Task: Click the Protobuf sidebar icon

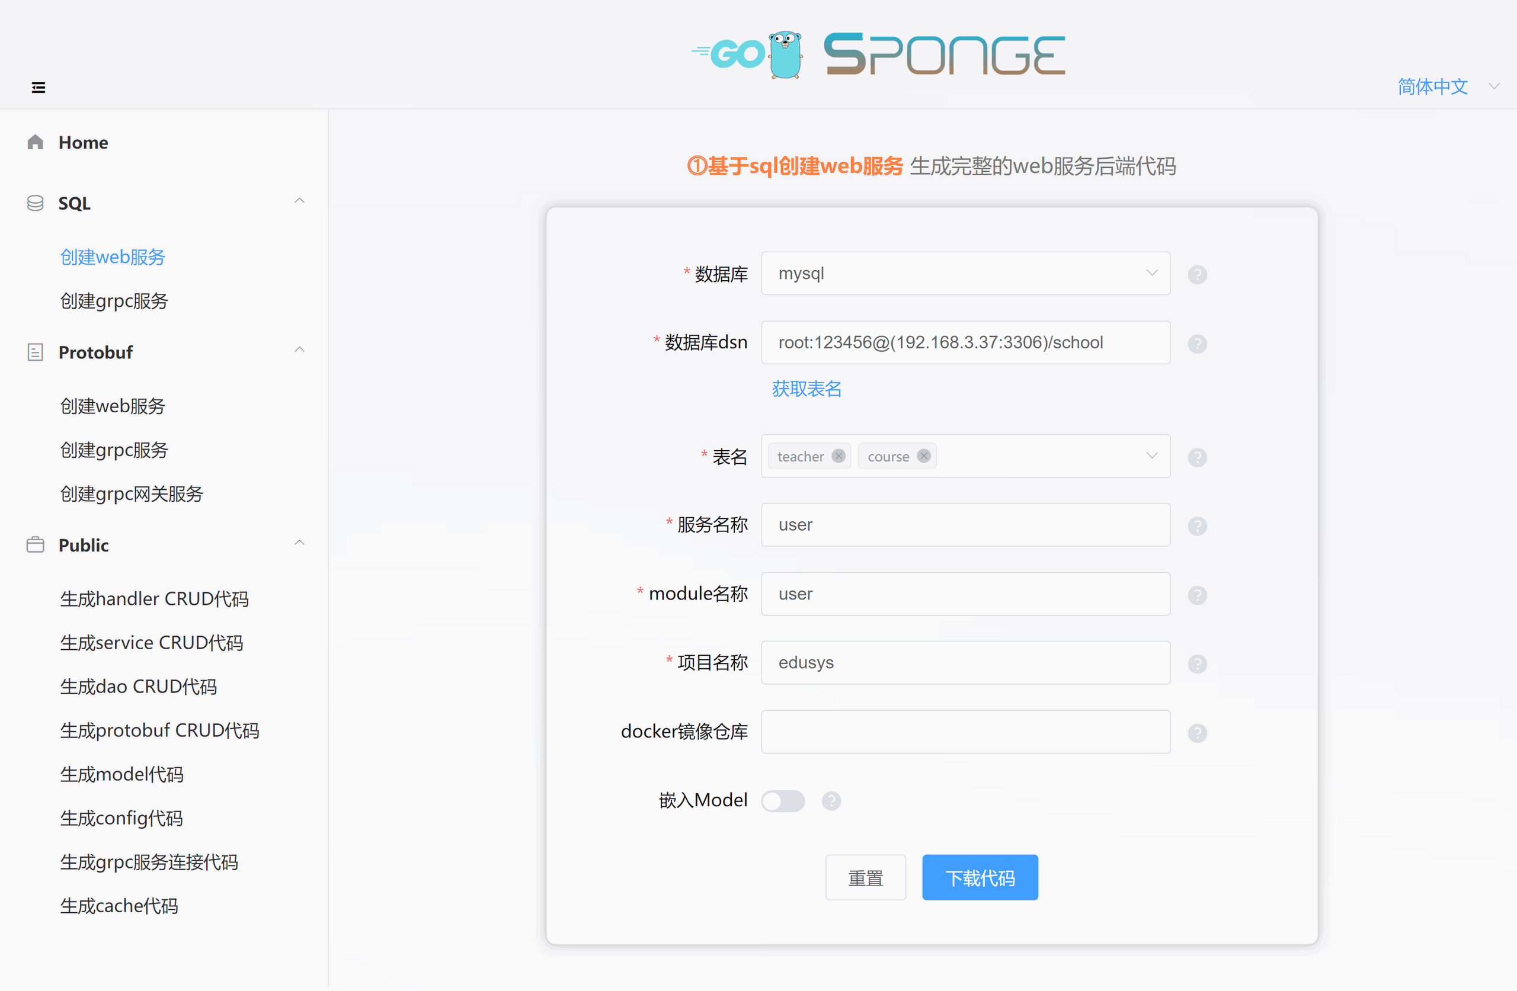Action: (32, 353)
